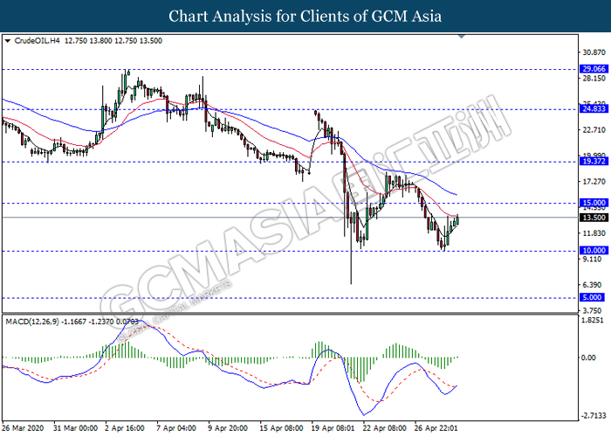Click the 11.830 price axis value
Screen dimensions: 611x437
(x=594, y=233)
